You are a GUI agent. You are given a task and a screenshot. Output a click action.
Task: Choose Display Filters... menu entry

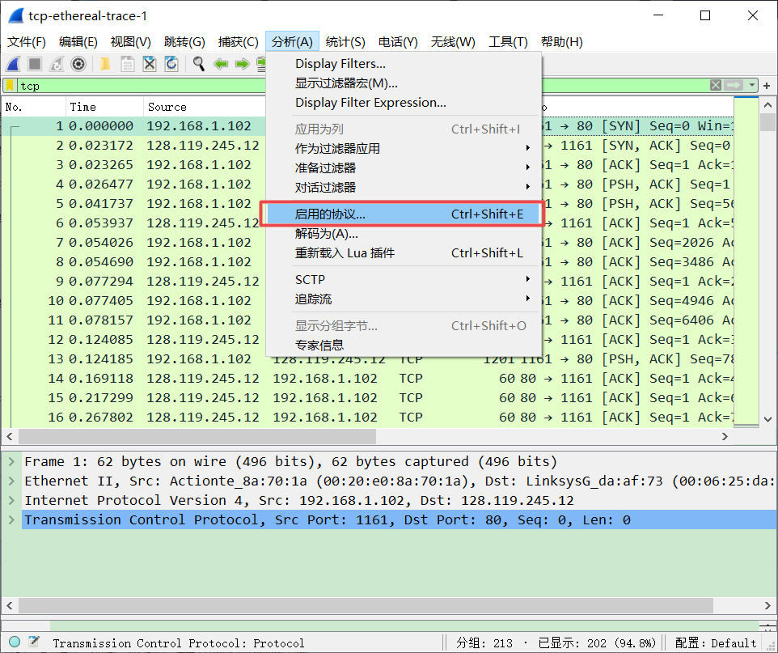pyautogui.click(x=403, y=64)
